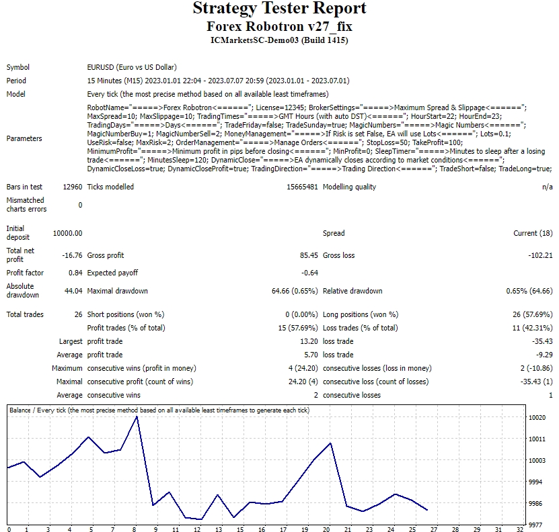
Task: Click the Forex Robotron v27_fix heading
Action: point(279,26)
